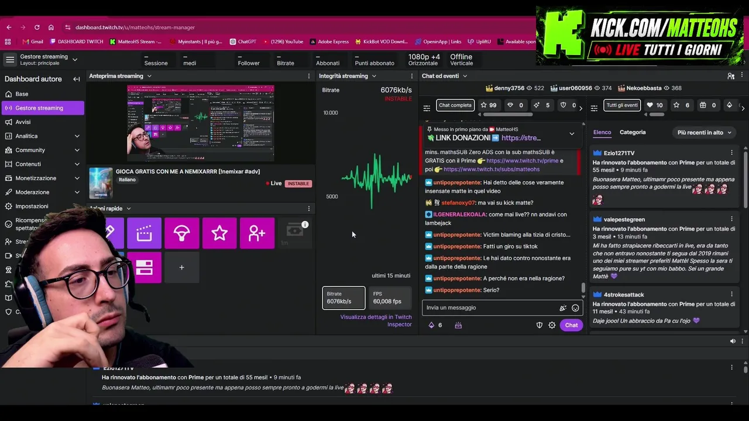Open Avvisi in the sidebar
749x421 pixels.
42,122
